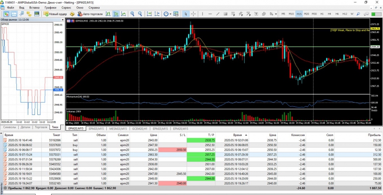Open the indicators list dropdown arrow
Viewport: 383px width, 195px height.
[x=170, y=14]
